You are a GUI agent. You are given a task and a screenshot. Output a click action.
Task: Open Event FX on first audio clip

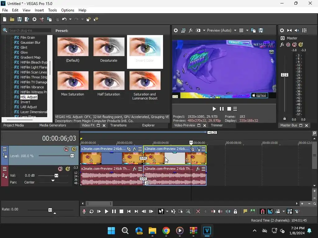coord(134,169)
